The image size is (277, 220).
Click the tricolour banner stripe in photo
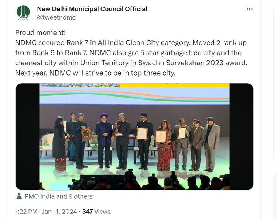134,95
